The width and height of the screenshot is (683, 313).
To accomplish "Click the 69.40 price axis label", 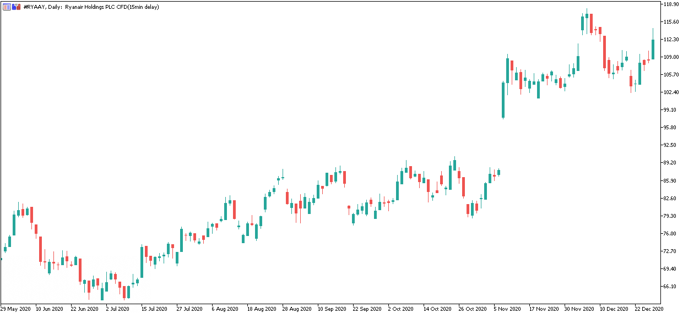I will 670,268.
